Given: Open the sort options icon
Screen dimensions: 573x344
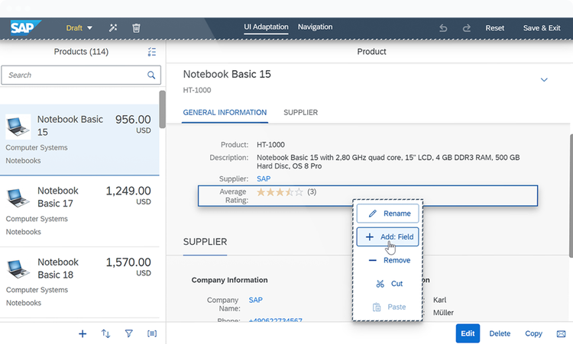Looking at the screenshot, I should click(x=105, y=333).
